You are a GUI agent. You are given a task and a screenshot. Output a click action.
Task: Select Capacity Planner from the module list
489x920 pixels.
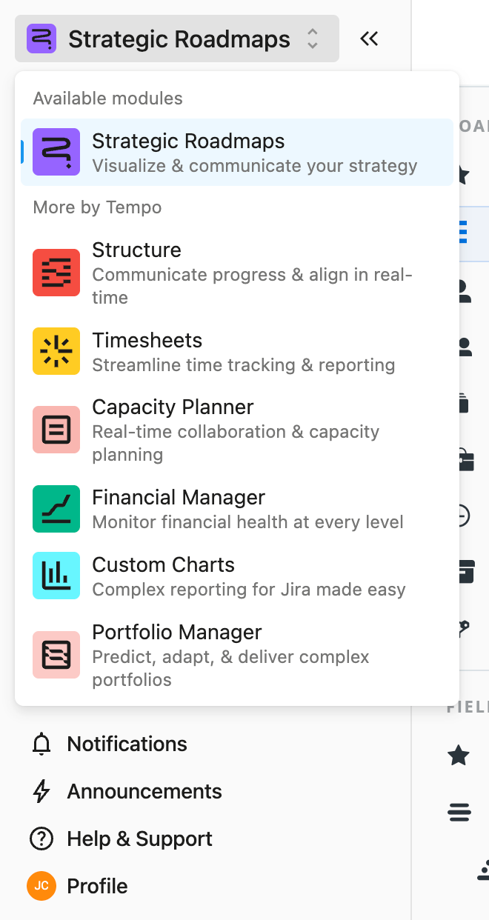[173, 407]
